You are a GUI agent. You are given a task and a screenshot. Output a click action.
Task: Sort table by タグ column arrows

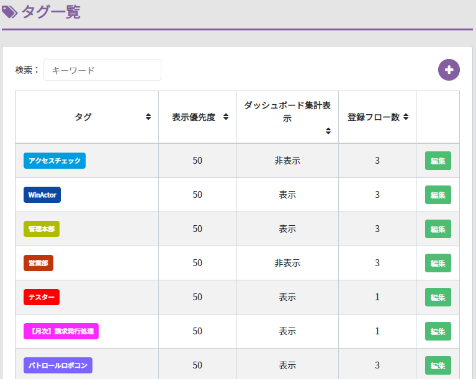pyautogui.click(x=148, y=117)
